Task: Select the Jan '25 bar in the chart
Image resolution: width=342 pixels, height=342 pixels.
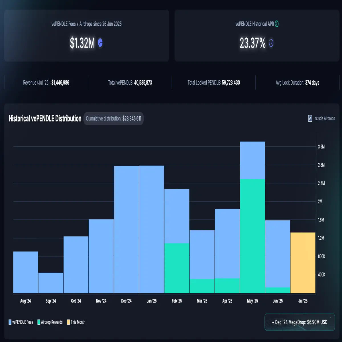Action: click(x=152, y=229)
